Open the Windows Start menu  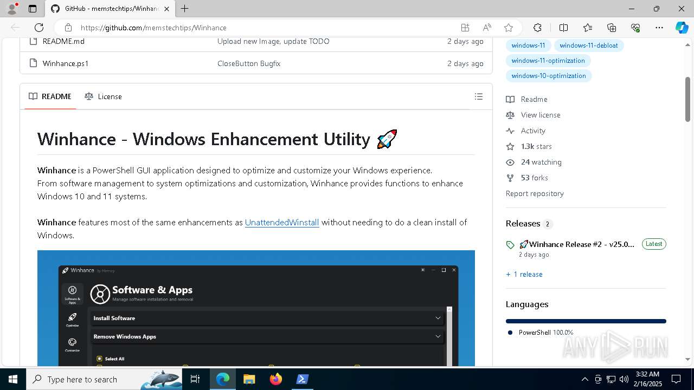pos(12,379)
